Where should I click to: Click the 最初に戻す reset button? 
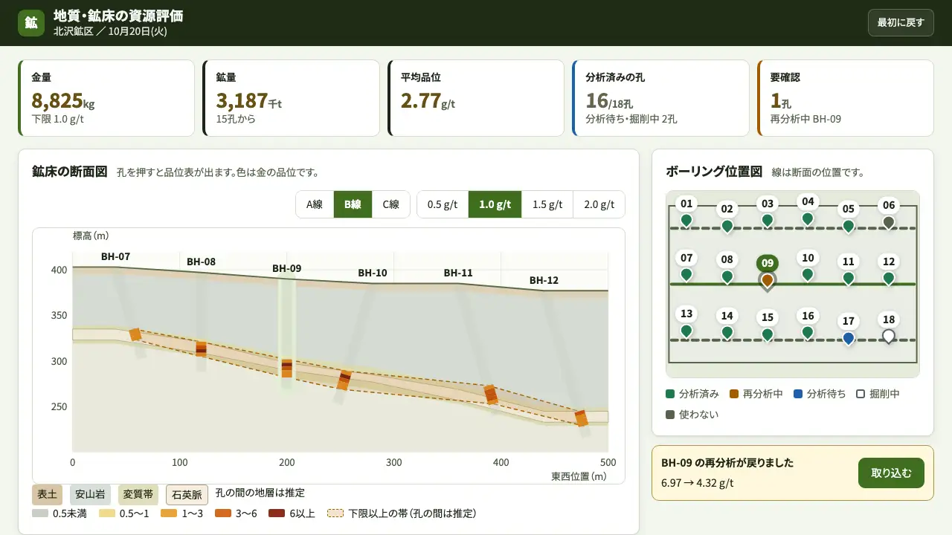(901, 22)
